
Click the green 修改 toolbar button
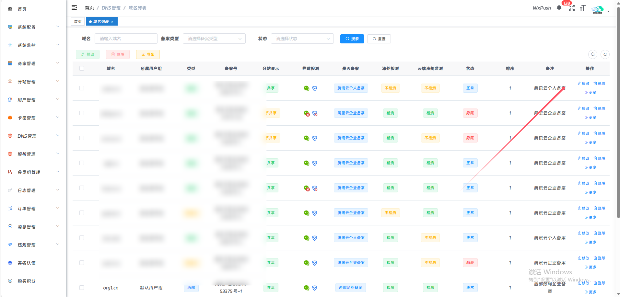[x=88, y=54]
